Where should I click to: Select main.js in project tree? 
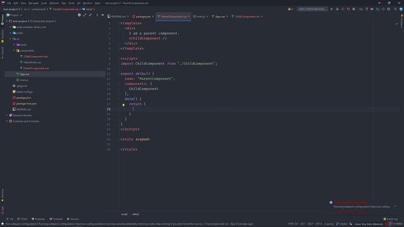24,80
